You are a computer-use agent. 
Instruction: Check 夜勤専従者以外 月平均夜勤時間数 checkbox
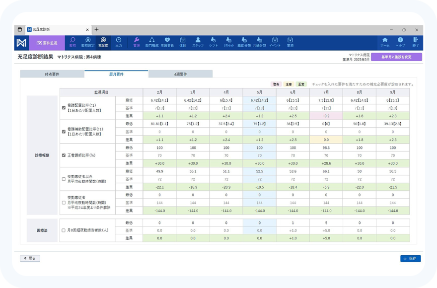click(x=64, y=179)
